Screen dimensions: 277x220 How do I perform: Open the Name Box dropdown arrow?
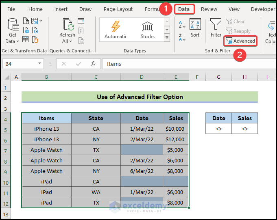(40, 63)
